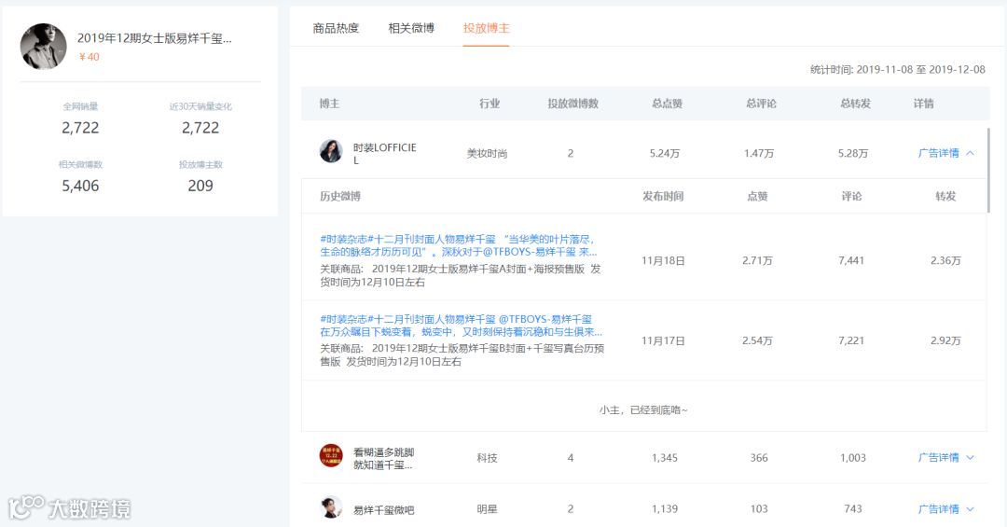Click the 1.47万 total comments cell
This screenshot has height=527, width=1007.
(759, 154)
